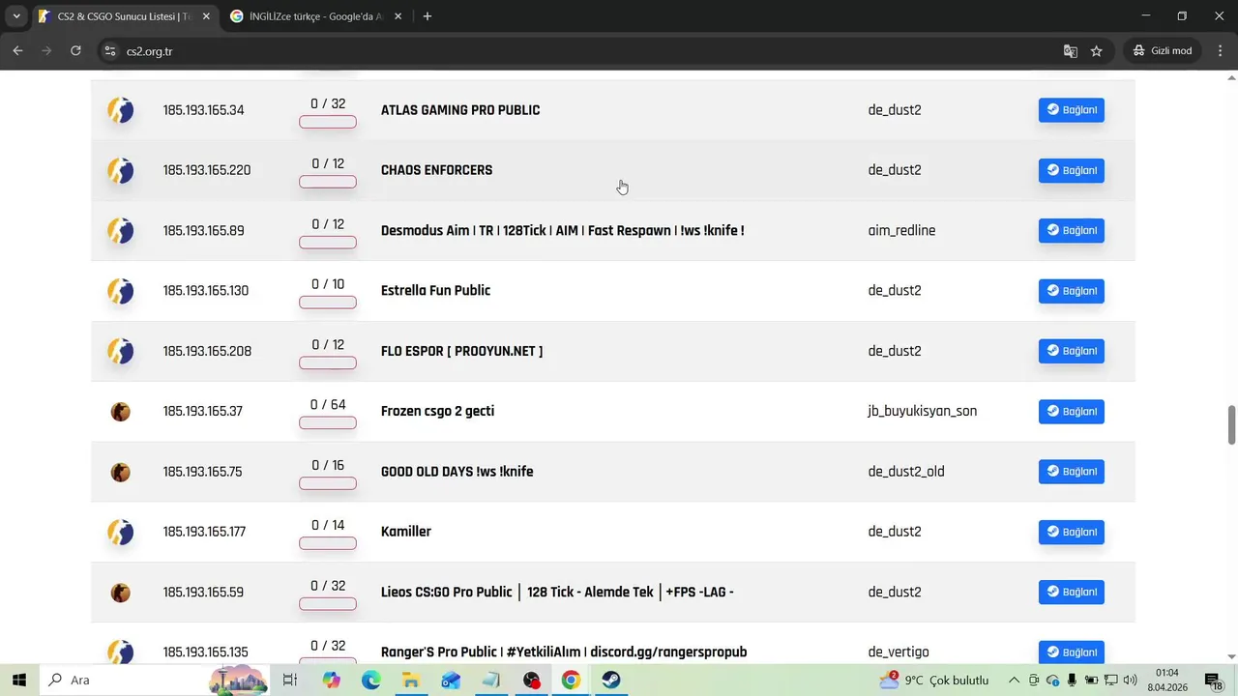Click Bağlan for FLO ESPOR
The height and width of the screenshot is (696, 1238).
[x=1072, y=351]
